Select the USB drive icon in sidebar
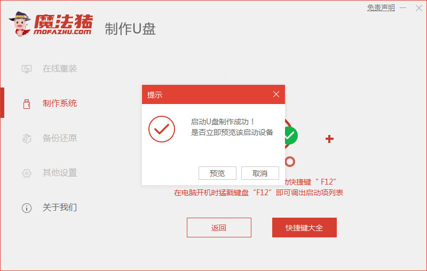427x271 pixels. (x=27, y=103)
